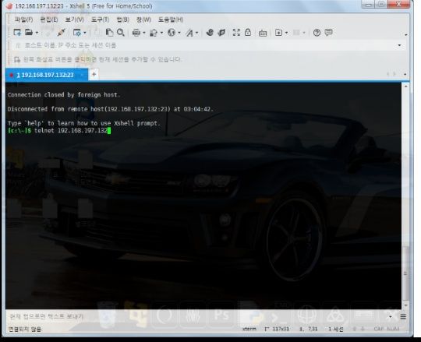Toggle the keyboard mapping toolbar icon
The width and height of the screenshot is (421, 342).
(263, 33)
